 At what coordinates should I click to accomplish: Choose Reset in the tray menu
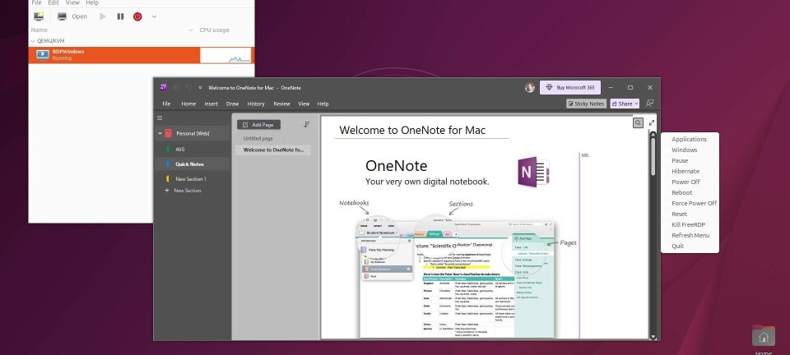click(x=679, y=214)
